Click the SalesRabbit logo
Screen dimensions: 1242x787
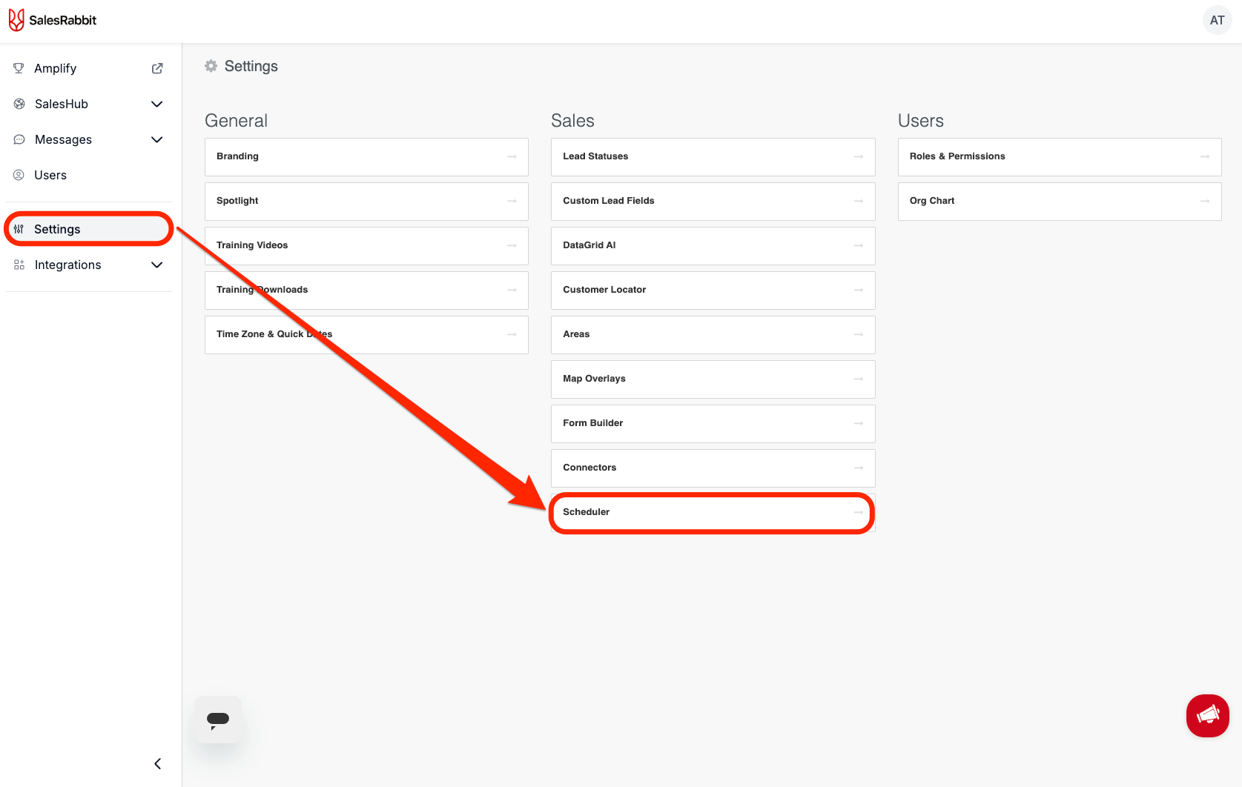click(53, 20)
